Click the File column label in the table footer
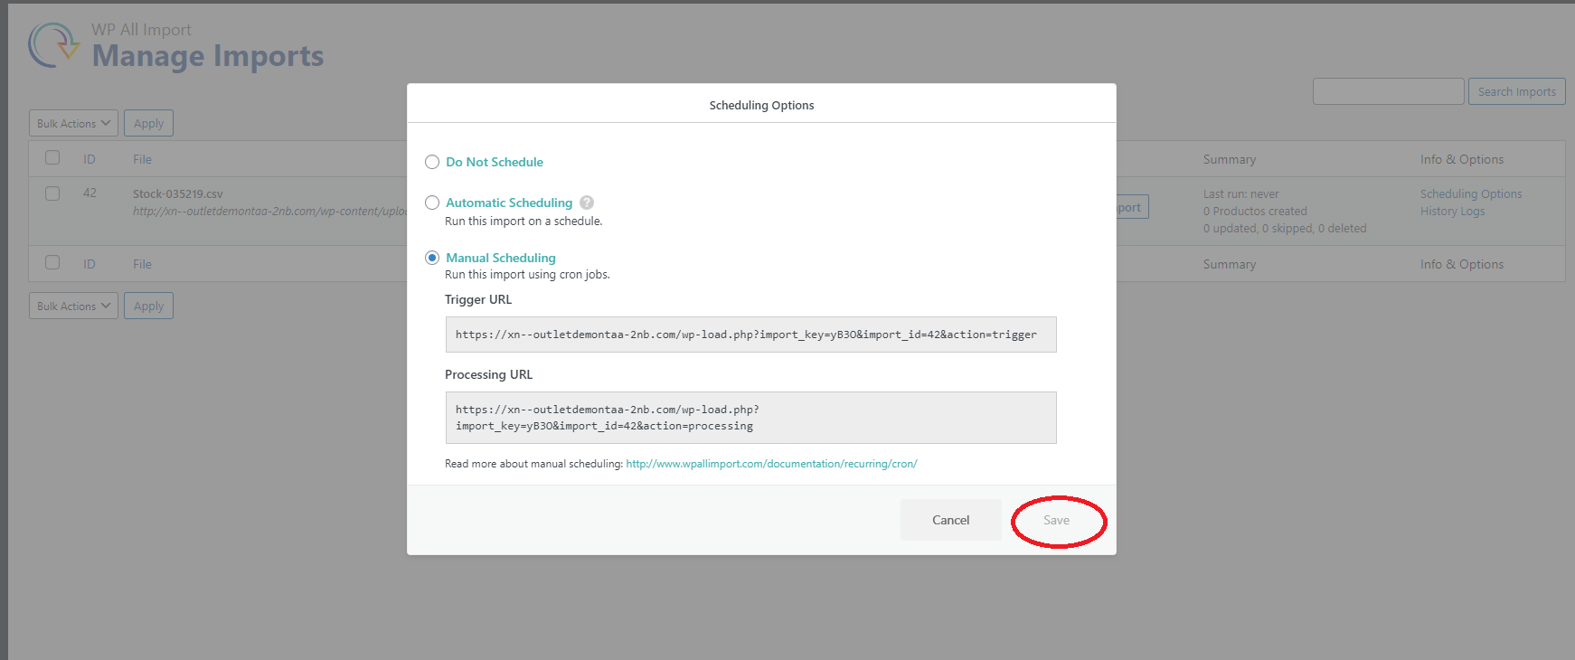 pyautogui.click(x=142, y=264)
